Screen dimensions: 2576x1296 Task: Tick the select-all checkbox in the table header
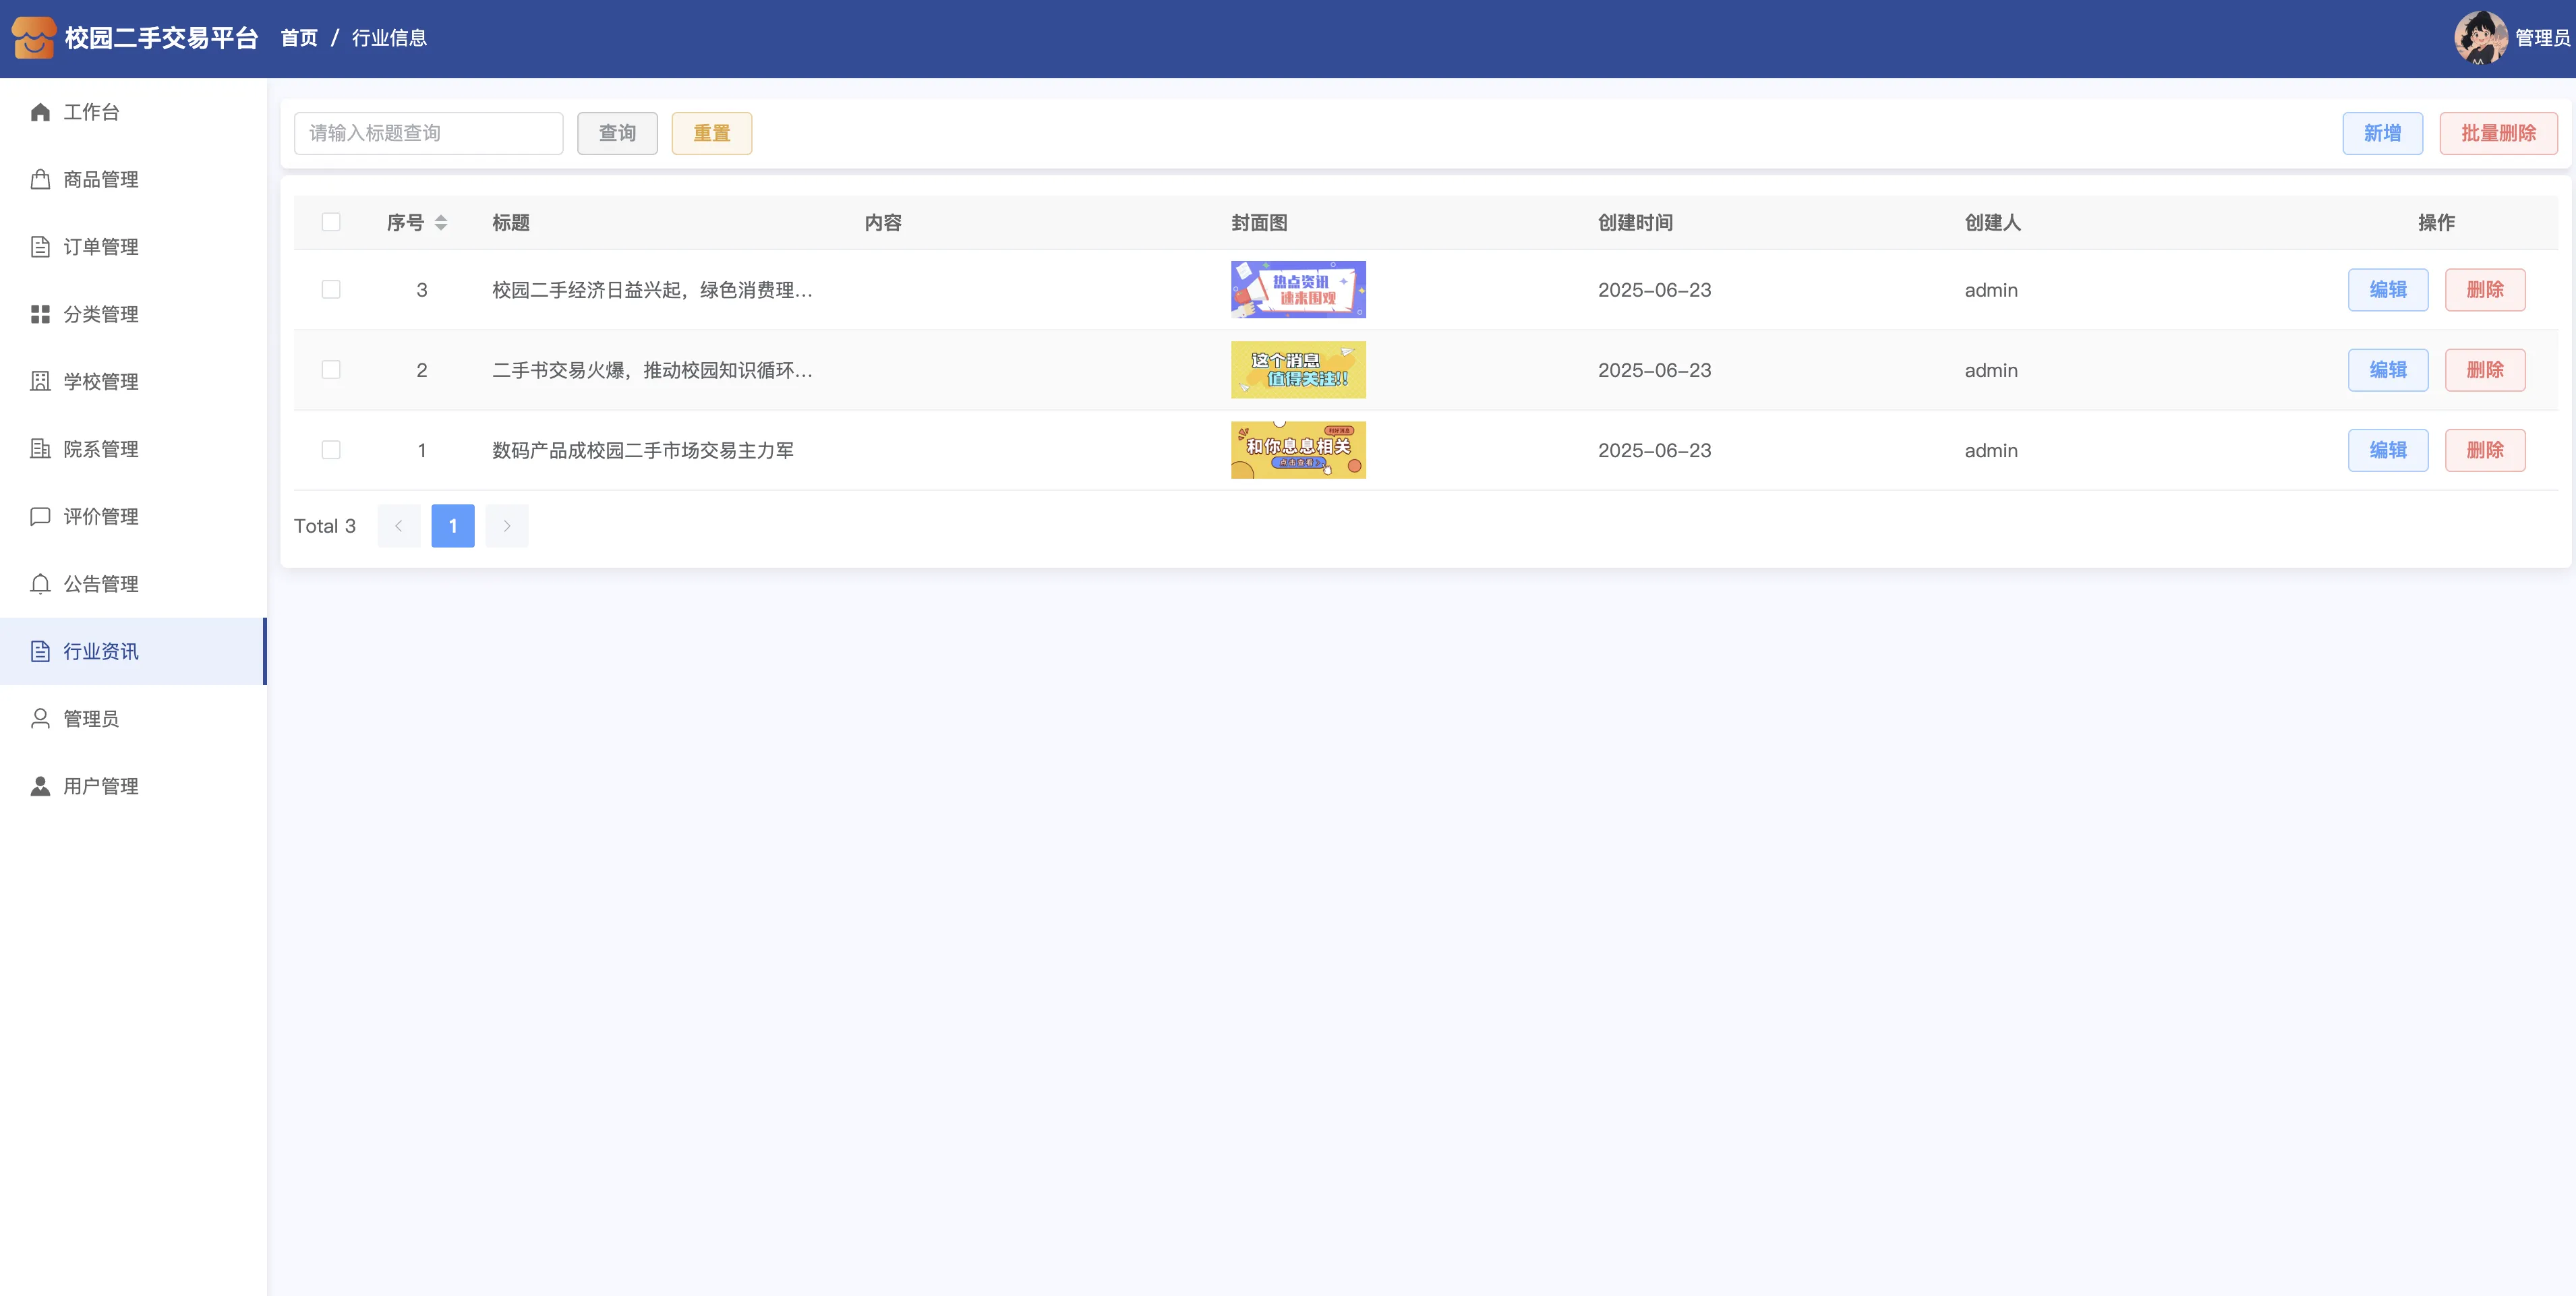click(x=331, y=222)
